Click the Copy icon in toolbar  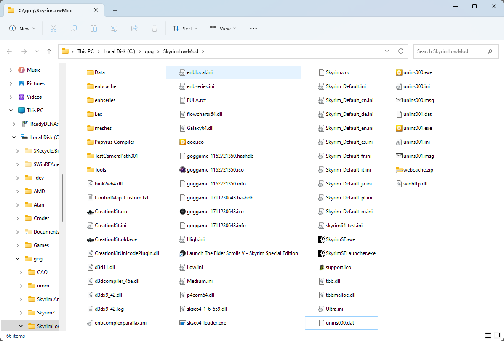74,28
